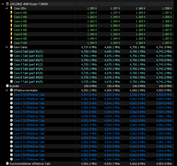Click the lightning icon for Core 5 VID
The width and height of the screenshot is (177, 166).
pyautogui.click(x=11, y=34)
